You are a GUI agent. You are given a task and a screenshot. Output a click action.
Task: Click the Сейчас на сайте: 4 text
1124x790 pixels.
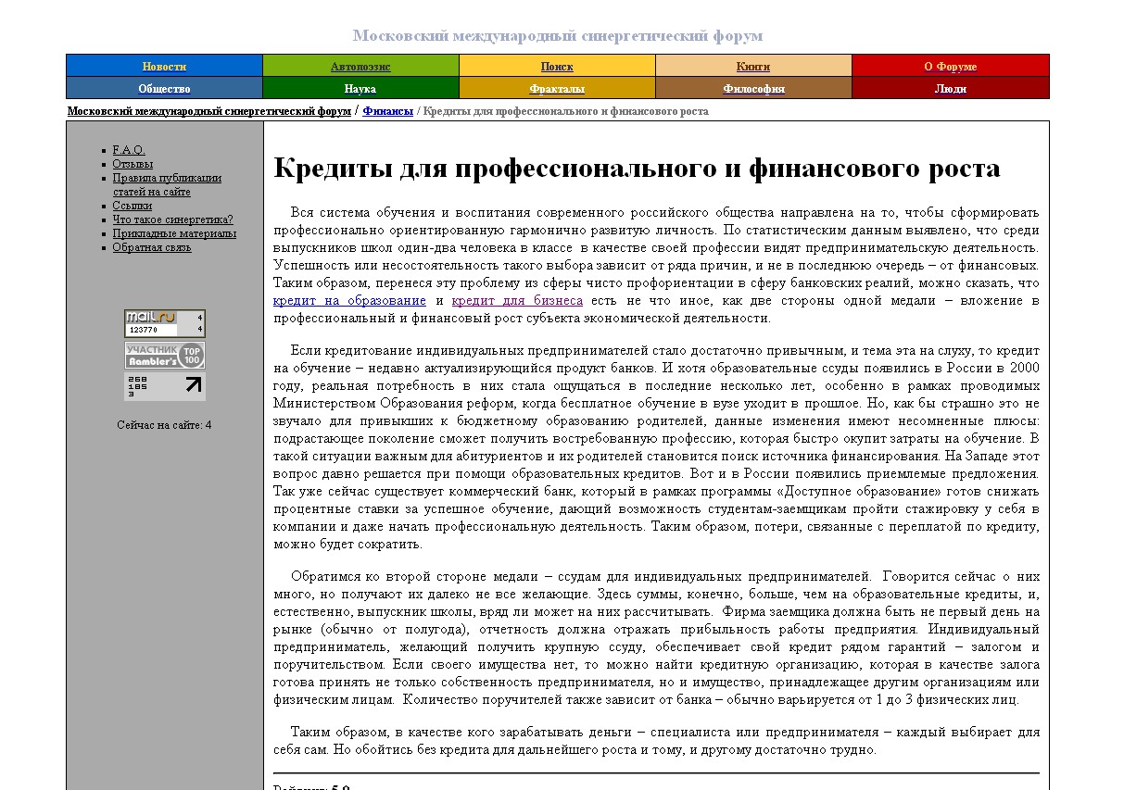coord(164,425)
